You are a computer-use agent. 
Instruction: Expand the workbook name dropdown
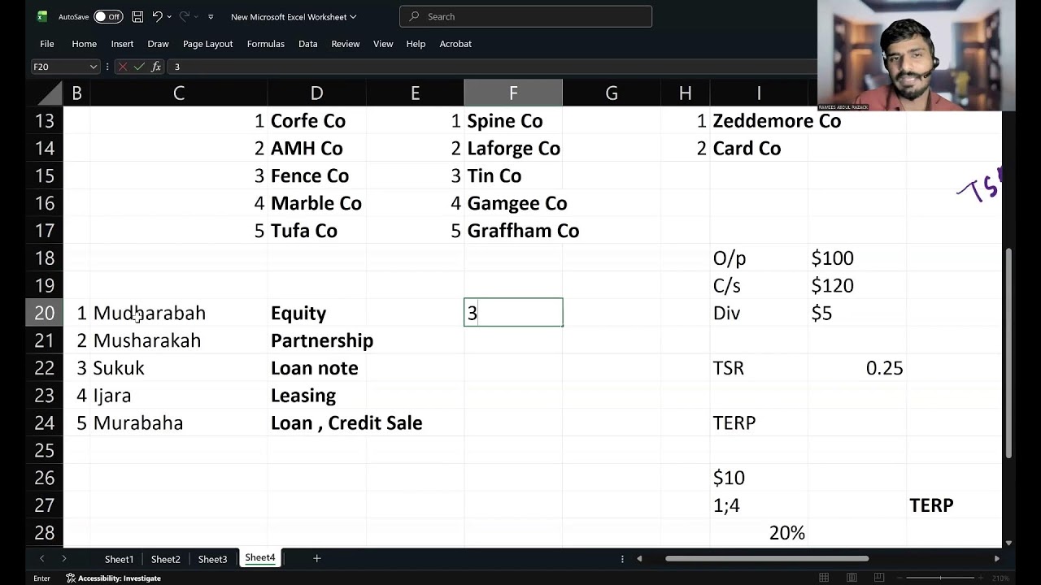(x=353, y=16)
